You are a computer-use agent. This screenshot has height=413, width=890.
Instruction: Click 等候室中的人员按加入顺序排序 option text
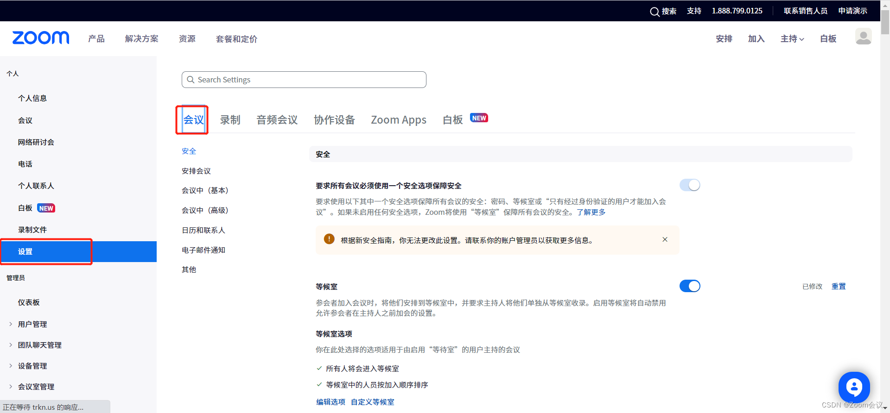tap(377, 385)
